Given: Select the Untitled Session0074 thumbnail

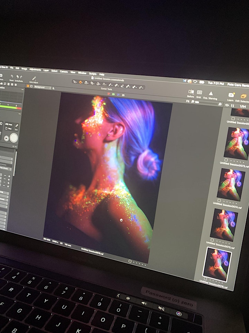Looking at the screenshot, I should point(231,185).
